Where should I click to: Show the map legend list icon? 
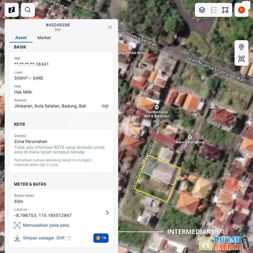[x=214, y=10]
